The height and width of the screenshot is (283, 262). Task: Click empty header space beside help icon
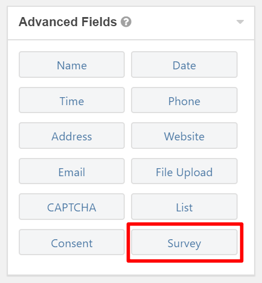[183, 23]
